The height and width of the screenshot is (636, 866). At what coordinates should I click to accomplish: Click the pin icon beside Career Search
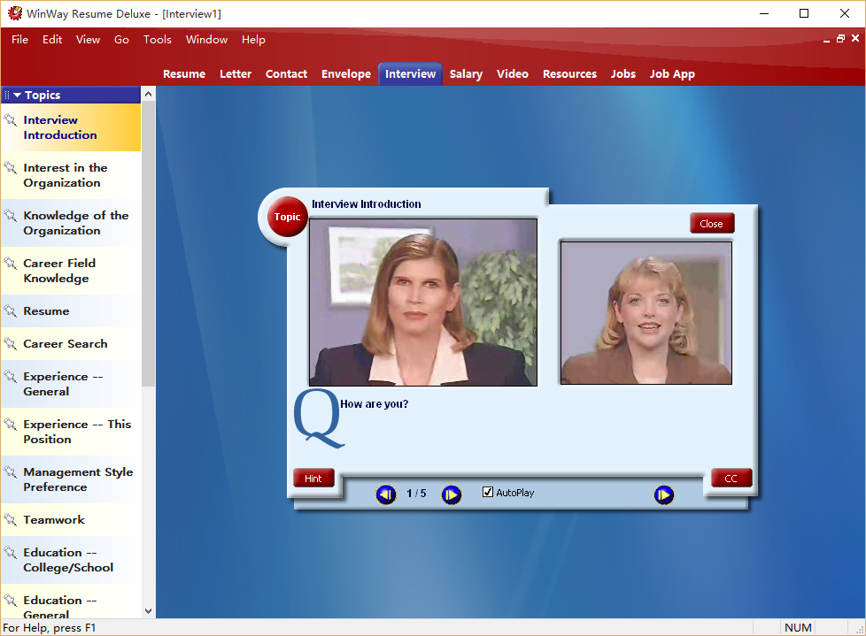coord(11,344)
